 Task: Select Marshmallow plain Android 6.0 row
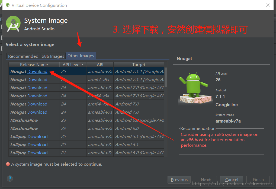86,128
